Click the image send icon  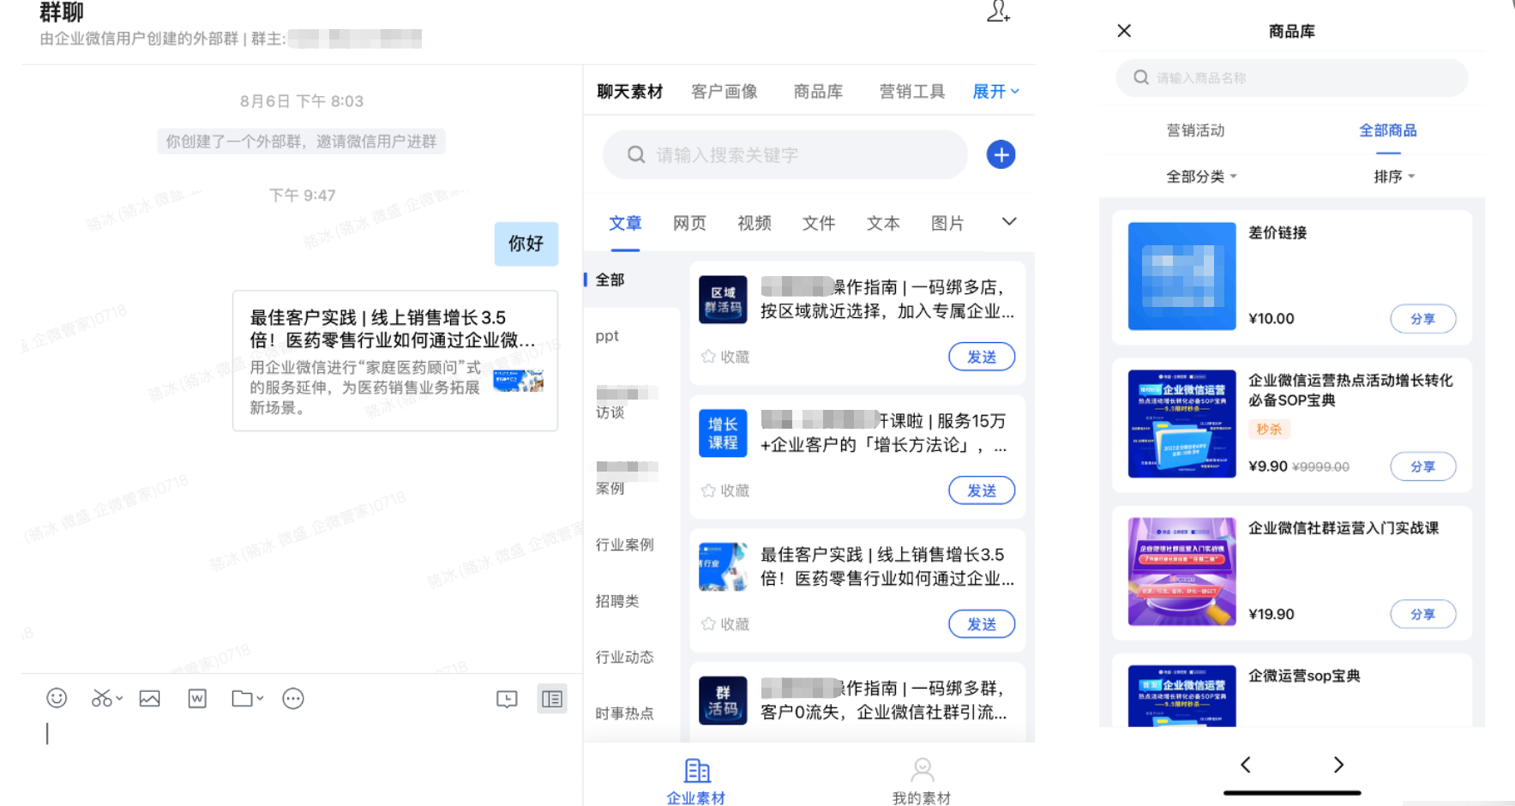pos(150,698)
